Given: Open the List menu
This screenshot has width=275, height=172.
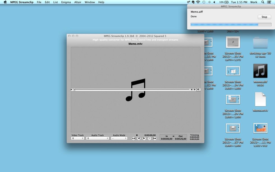Looking at the screenshot, I should (x=56, y=2).
